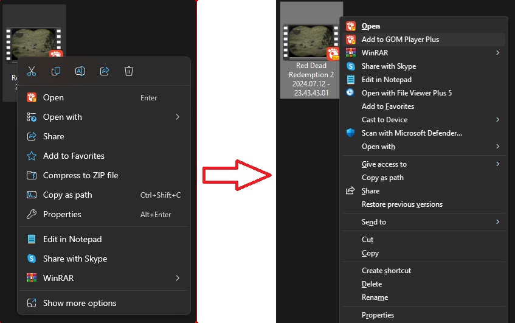
Task: Click WinRAR icon in the classic menu
Action: point(351,52)
